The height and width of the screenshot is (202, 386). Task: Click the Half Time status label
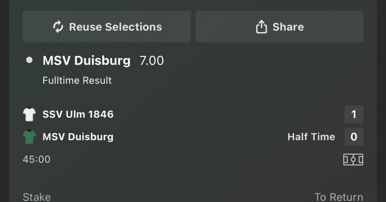(x=311, y=137)
